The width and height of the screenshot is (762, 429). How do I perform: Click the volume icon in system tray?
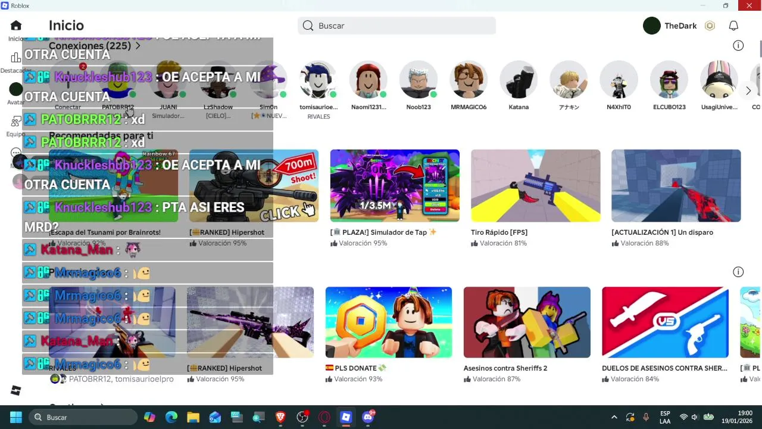click(695, 417)
